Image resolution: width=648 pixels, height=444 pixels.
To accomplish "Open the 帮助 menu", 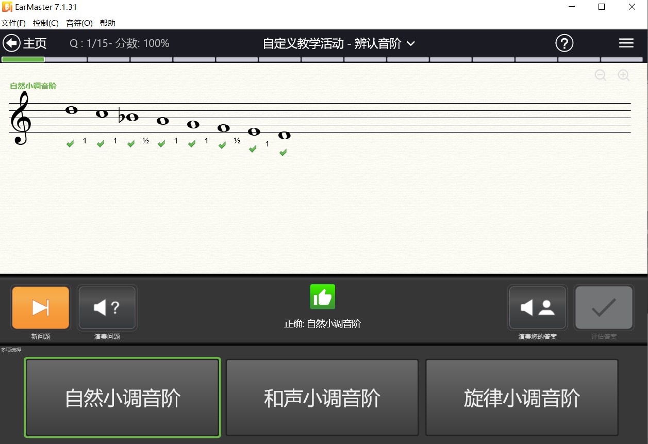I will 107,23.
